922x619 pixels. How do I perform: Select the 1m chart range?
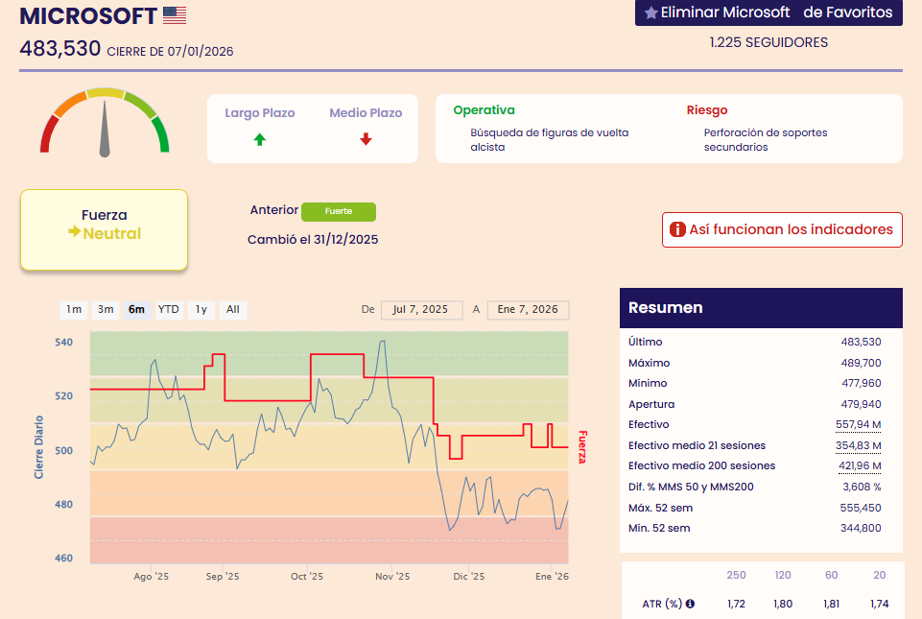(x=73, y=309)
